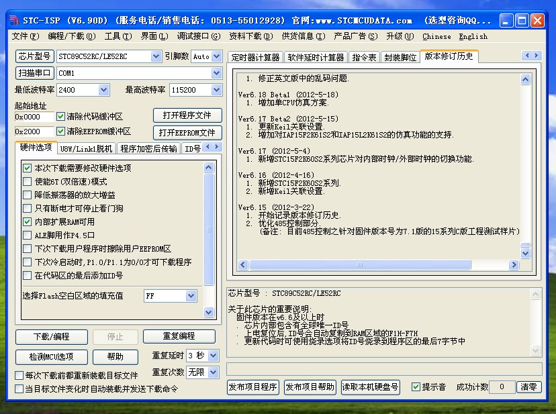Image resolution: width=556 pixels, height=414 pixels.
Task: Click hardware options list scroll down arrow
Action: 209,312
